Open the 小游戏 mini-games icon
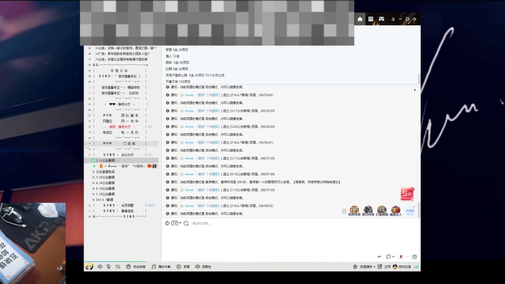 click(x=410, y=211)
